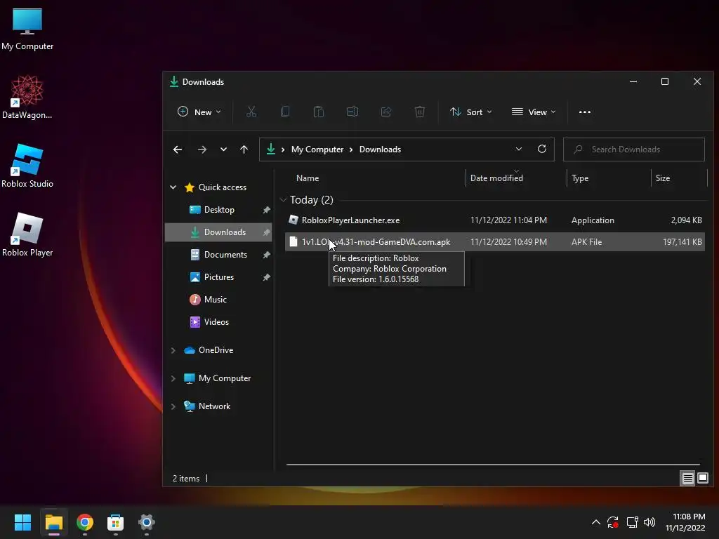Viewport: 719px width, 539px height.
Task: Open the New dropdown menu
Action: click(x=199, y=112)
